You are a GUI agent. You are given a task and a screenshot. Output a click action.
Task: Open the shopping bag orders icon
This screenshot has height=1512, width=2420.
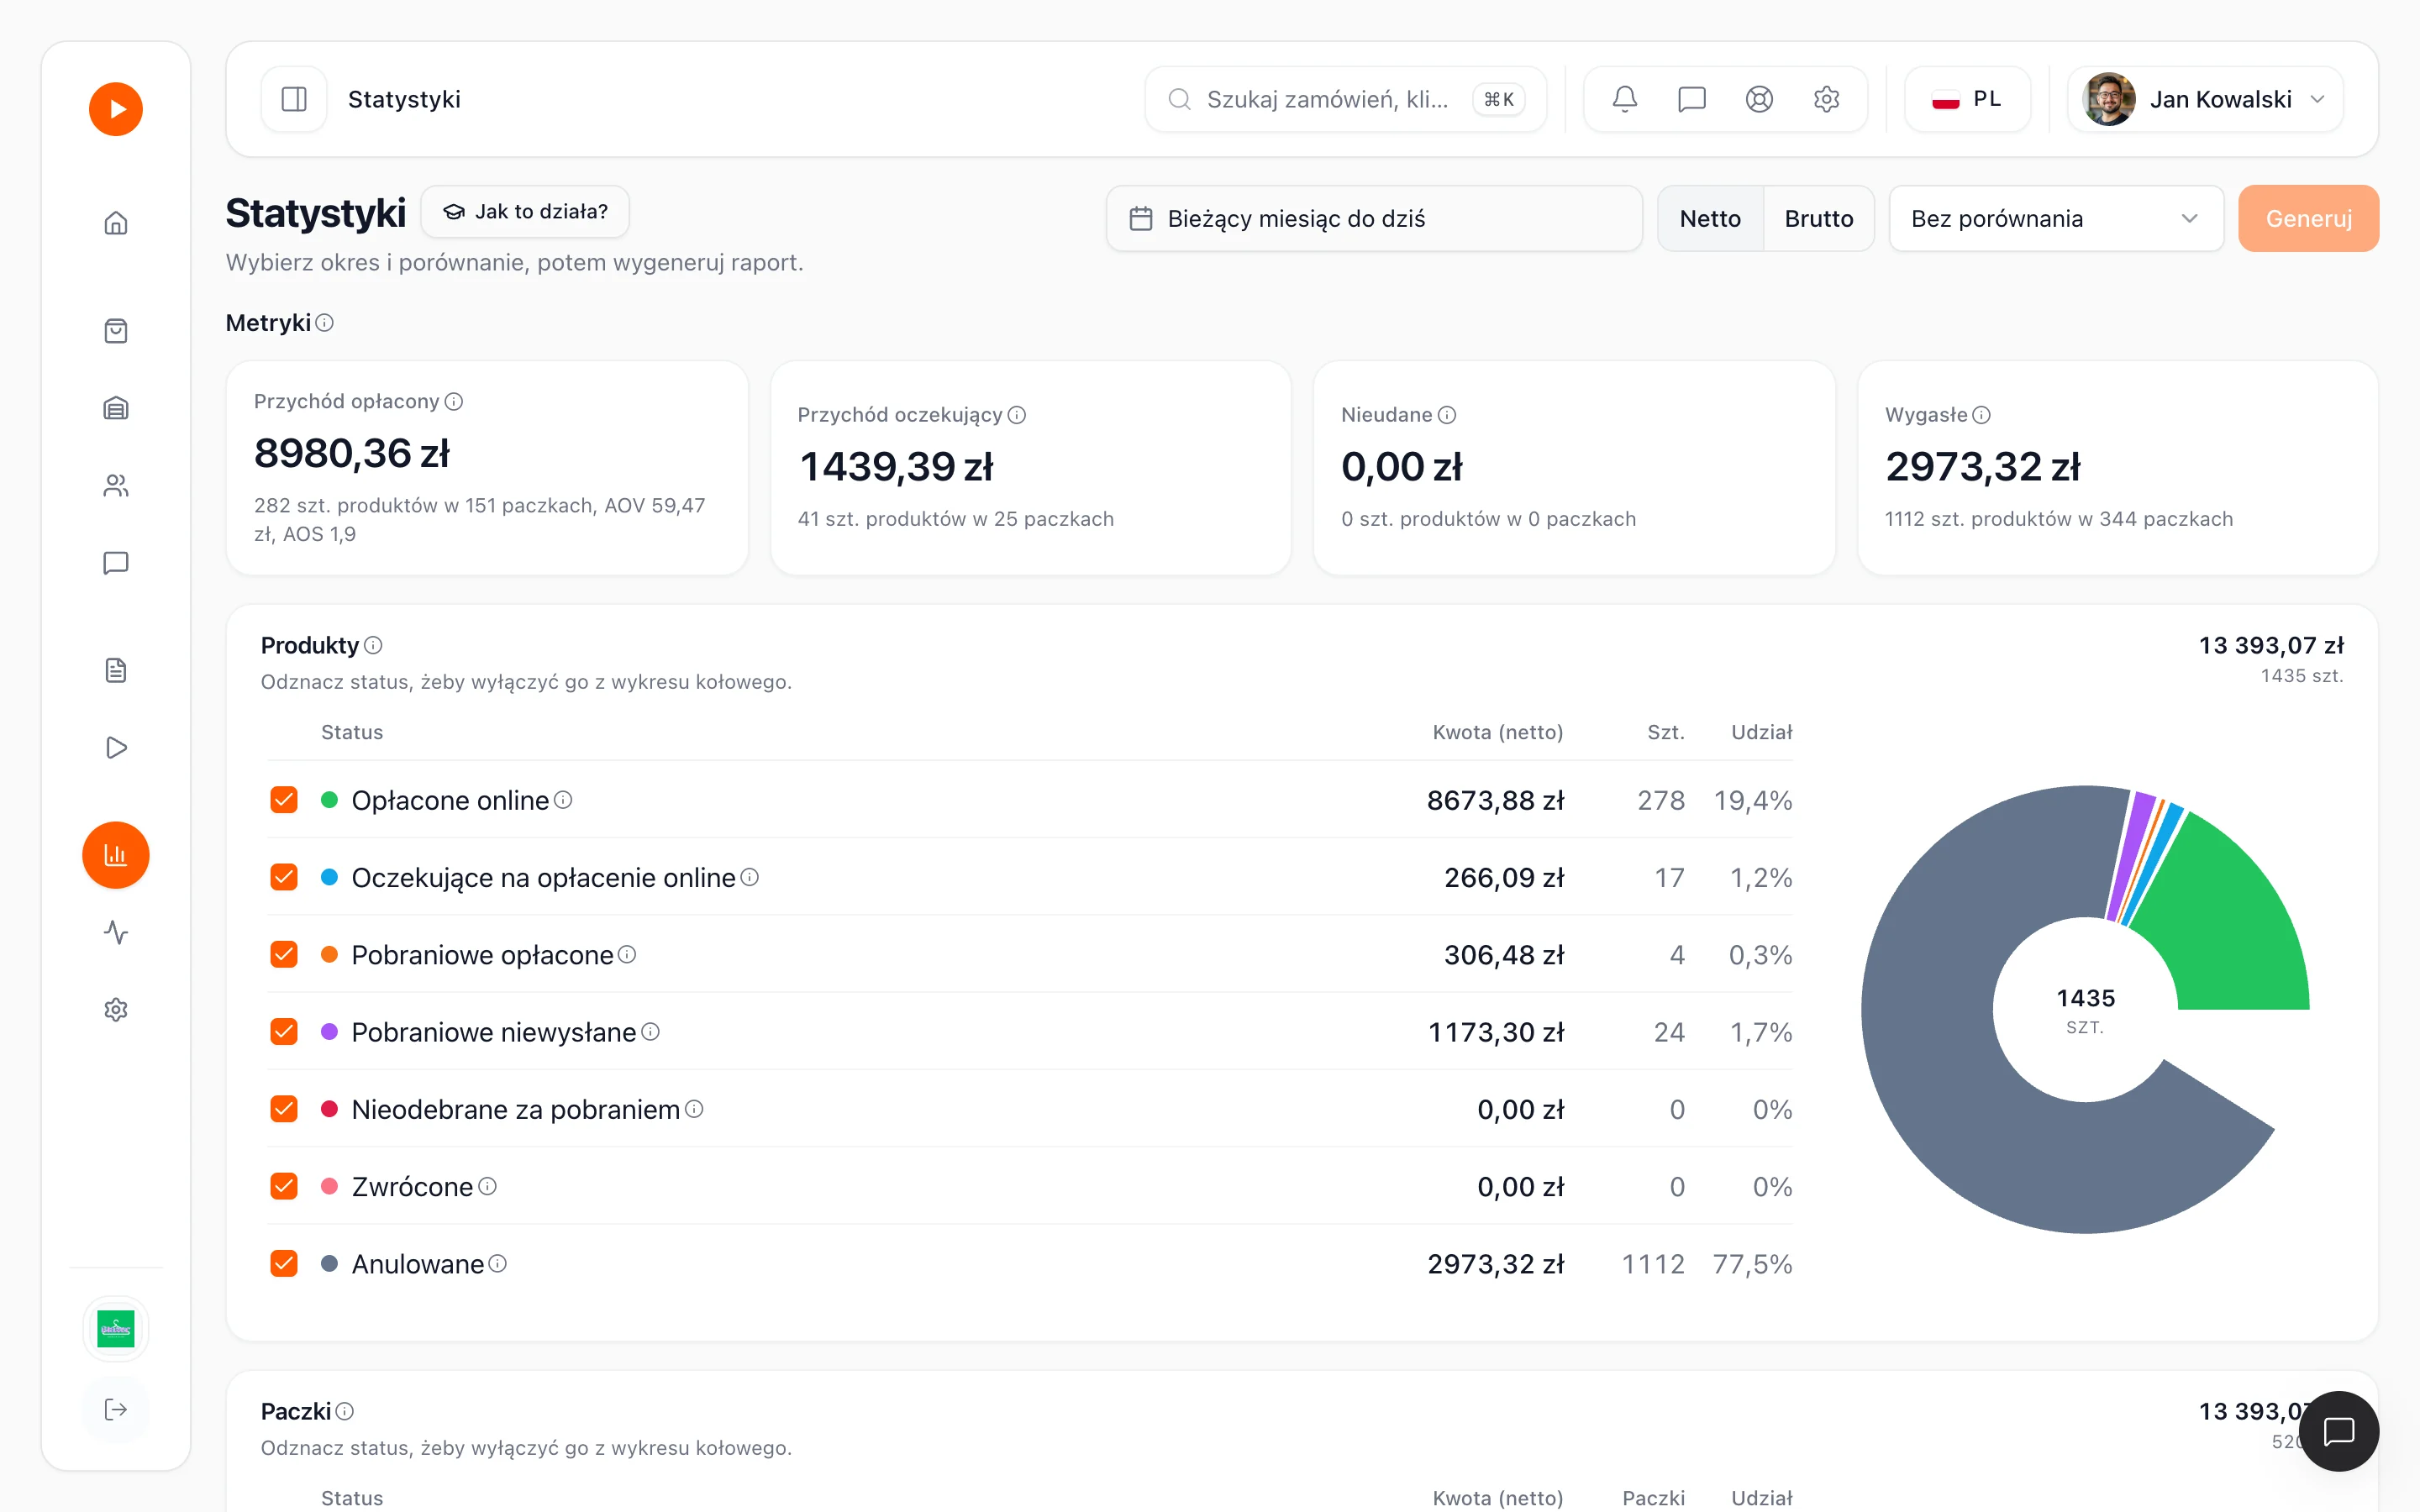[x=116, y=331]
